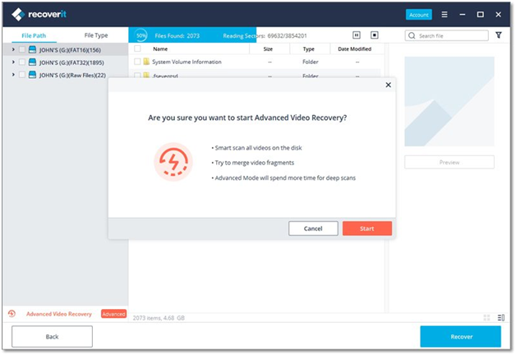Check the JOHN'S (G:)(FAT32)(1895) checkbox
This screenshot has height=355, width=516.
(22, 62)
